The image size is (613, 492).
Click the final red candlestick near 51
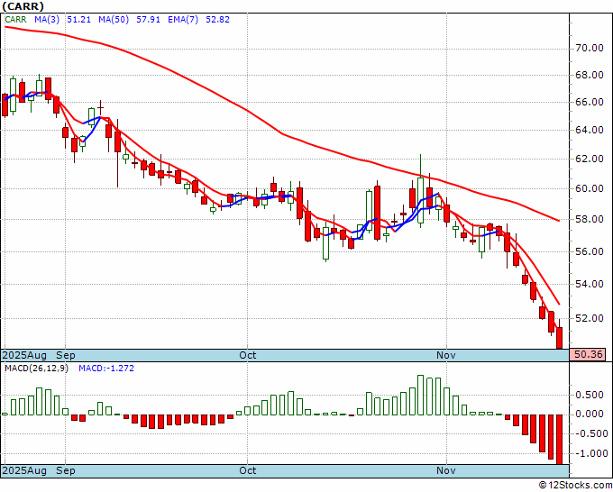pos(560,338)
